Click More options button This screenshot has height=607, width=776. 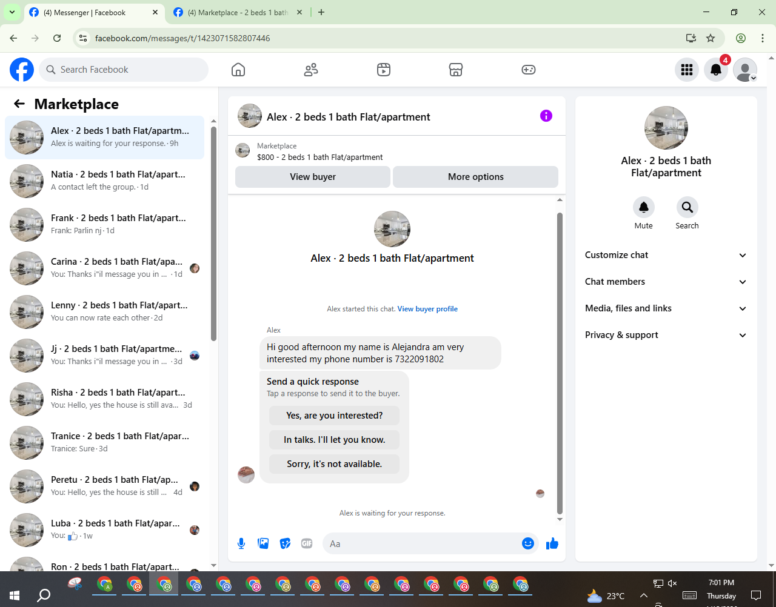(476, 177)
